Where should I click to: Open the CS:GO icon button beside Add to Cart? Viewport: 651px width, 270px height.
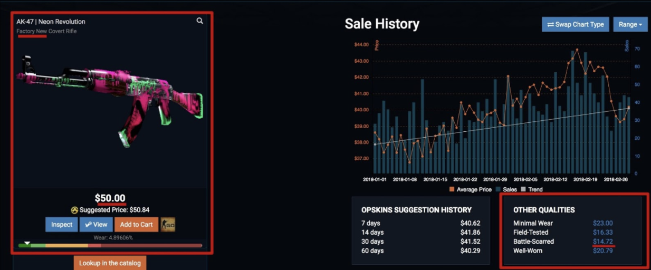(x=168, y=225)
